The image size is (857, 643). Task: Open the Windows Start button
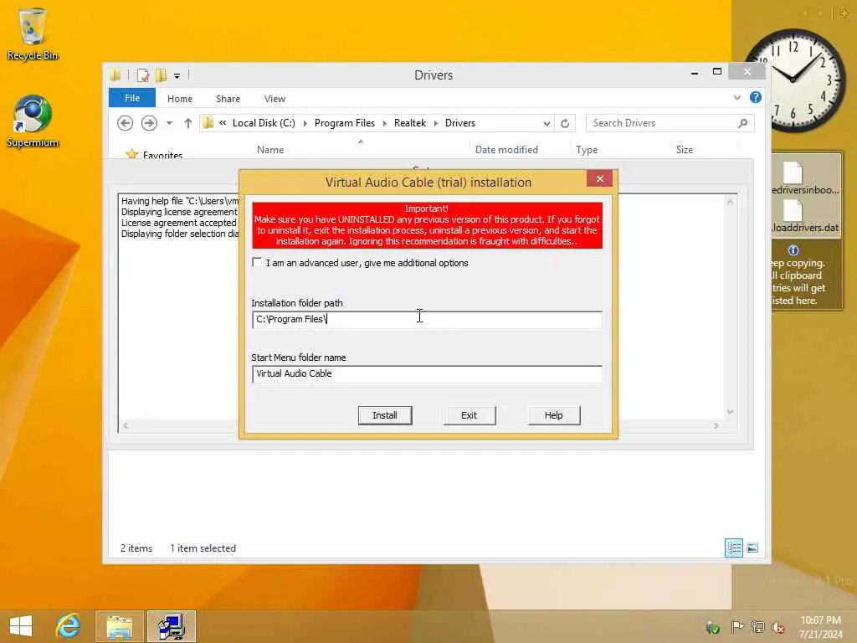[21, 626]
